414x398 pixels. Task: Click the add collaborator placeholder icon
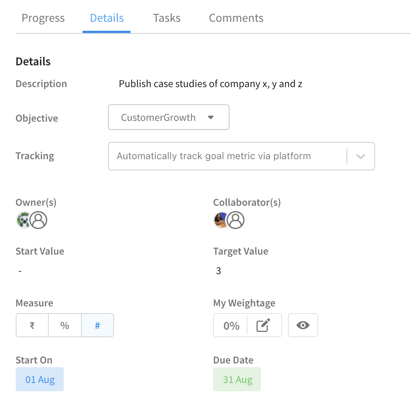coord(236,220)
